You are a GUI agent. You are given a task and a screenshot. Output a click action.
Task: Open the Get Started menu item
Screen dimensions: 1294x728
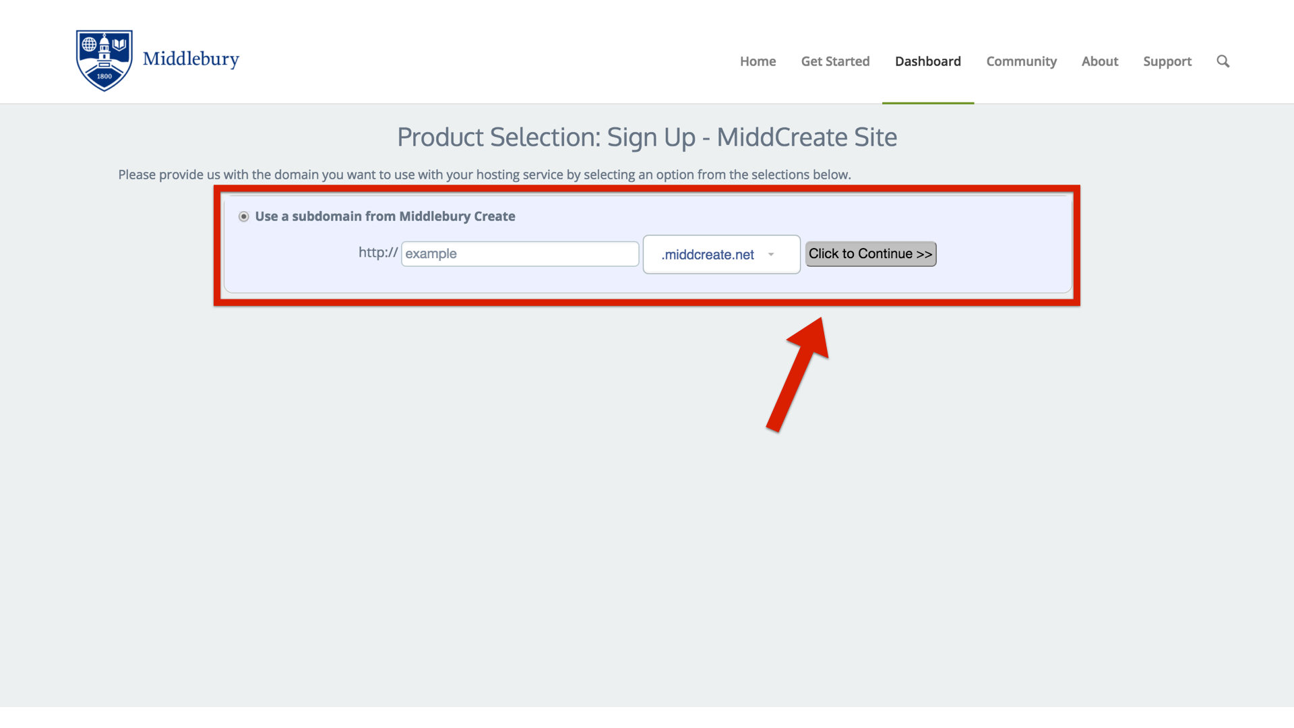click(x=835, y=61)
